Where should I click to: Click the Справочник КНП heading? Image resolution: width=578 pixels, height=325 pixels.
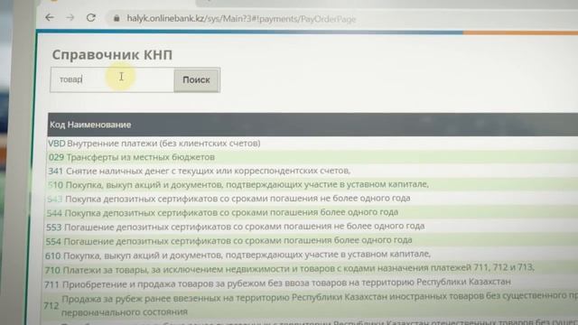point(112,55)
